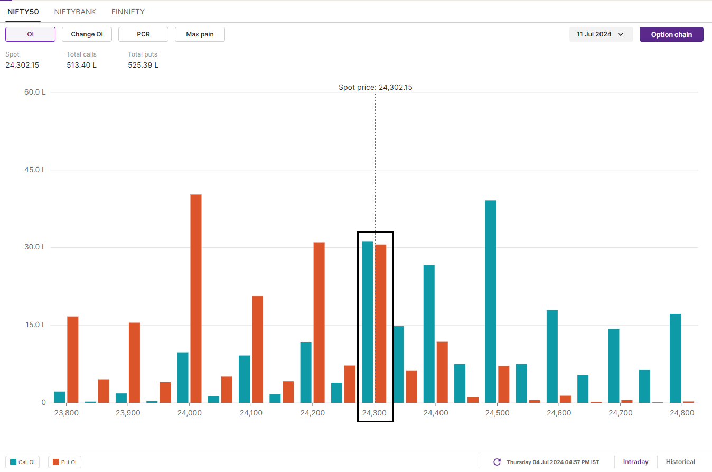This screenshot has height=472, width=712.
Task: Click the 60.0 L y-axis label
Action: (35, 92)
